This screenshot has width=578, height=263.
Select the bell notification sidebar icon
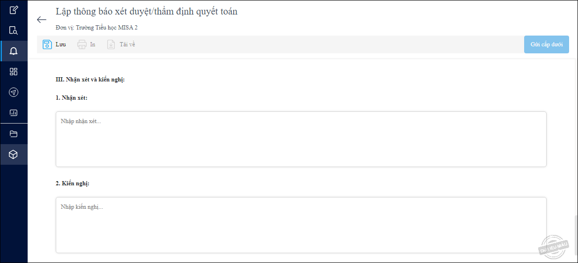(14, 51)
